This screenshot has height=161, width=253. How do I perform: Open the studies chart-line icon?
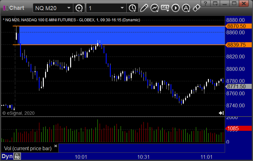154,8
